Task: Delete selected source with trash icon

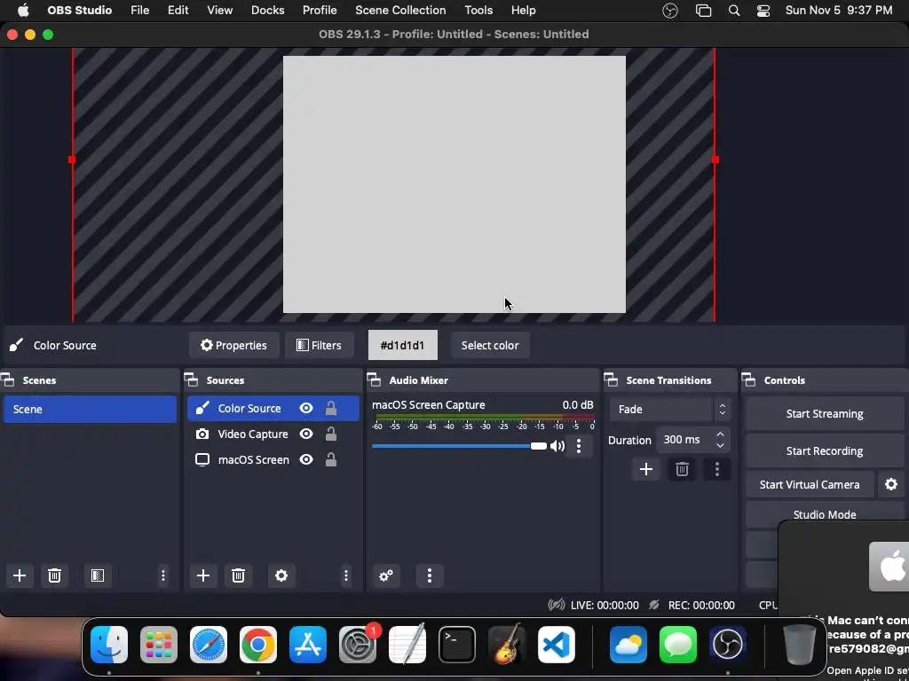Action: [238, 575]
